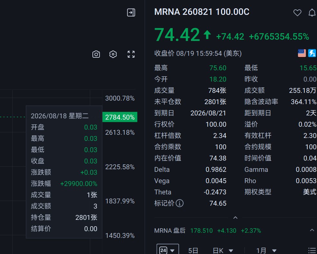
Task: Click the MRNA 260821 100.00C title
Action: pyautogui.click(x=202, y=12)
